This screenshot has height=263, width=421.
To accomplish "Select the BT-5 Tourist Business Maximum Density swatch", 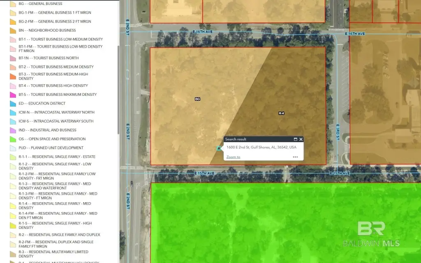I will tap(13, 95).
